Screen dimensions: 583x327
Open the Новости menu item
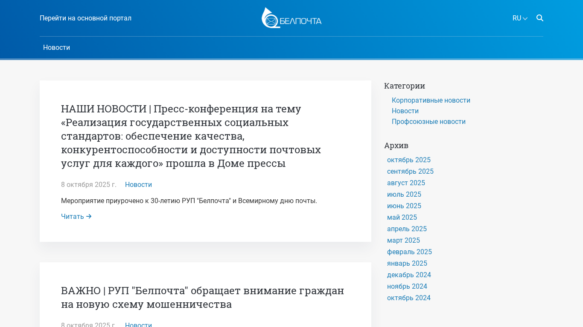(56, 47)
